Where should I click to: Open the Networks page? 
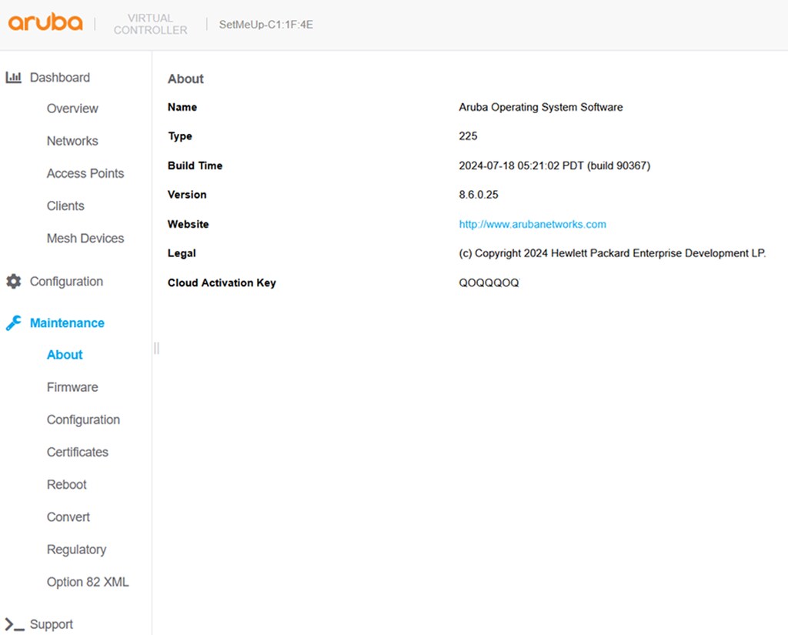(72, 141)
